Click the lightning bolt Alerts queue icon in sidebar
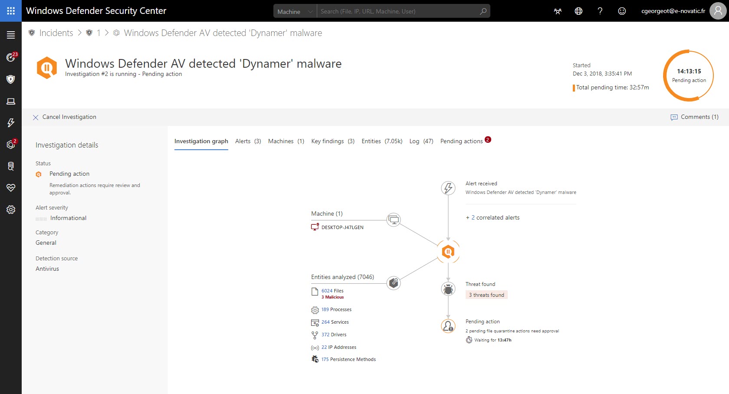The image size is (729, 394). pos(11,123)
